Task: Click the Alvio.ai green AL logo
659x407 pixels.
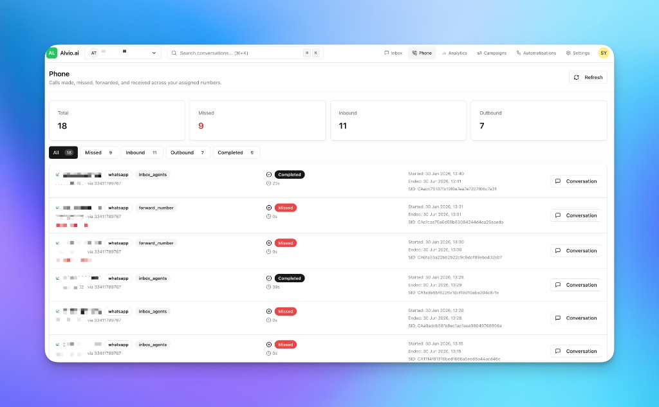Action: click(51, 53)
